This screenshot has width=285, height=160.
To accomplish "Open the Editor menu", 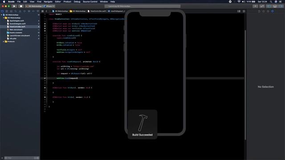I will tap(58, 2).
